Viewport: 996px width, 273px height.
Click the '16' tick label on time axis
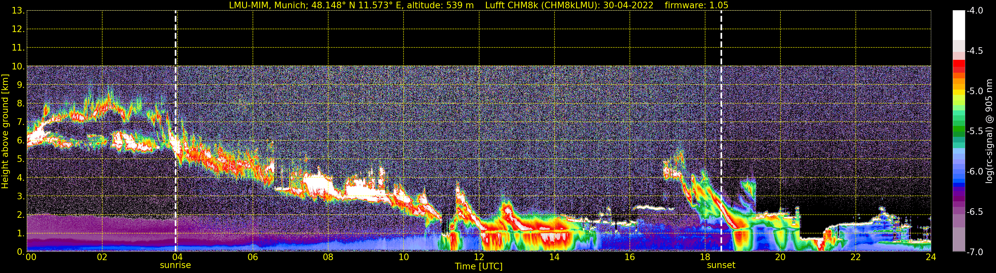630,257
